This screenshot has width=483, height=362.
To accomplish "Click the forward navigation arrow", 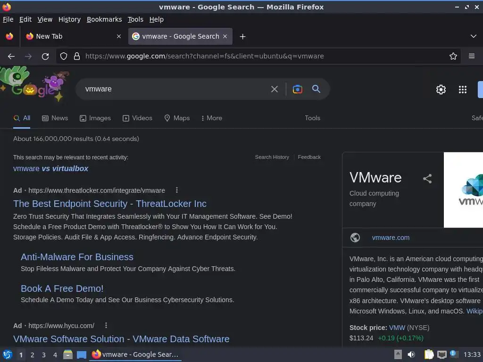I will click(x=28, y=57).
